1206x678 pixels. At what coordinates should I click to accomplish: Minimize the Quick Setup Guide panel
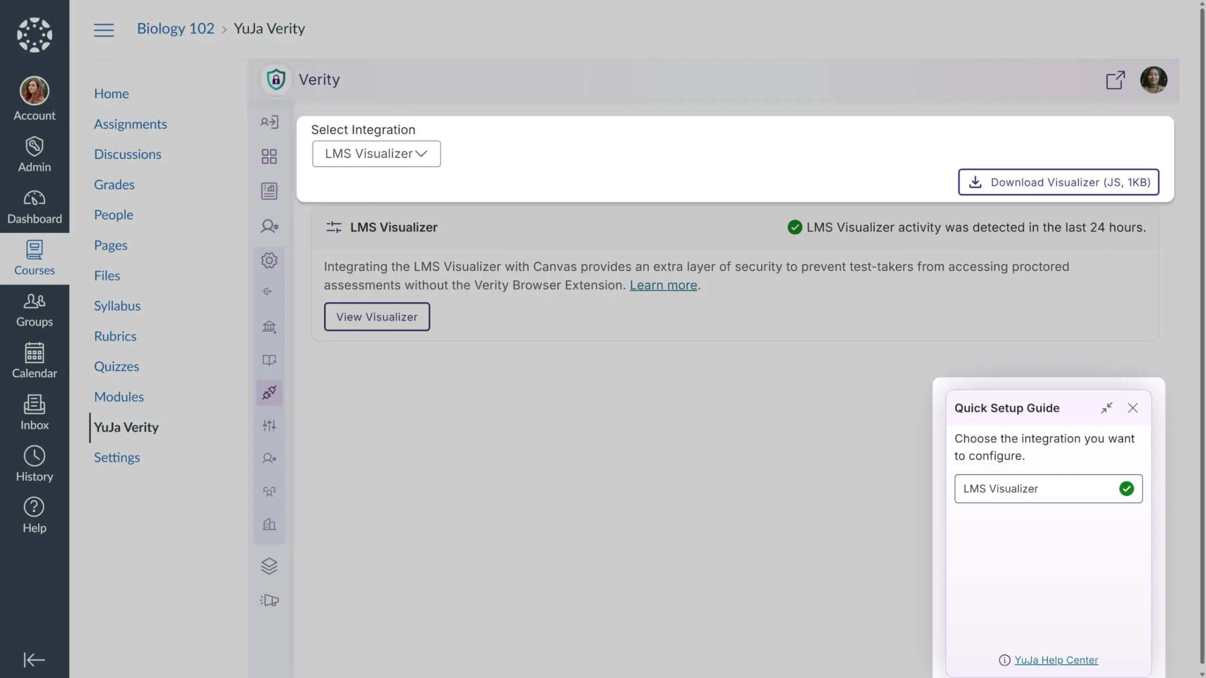click(x=1107, y=408)
